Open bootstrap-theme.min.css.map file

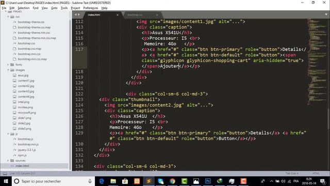click(x=37, y=38)
